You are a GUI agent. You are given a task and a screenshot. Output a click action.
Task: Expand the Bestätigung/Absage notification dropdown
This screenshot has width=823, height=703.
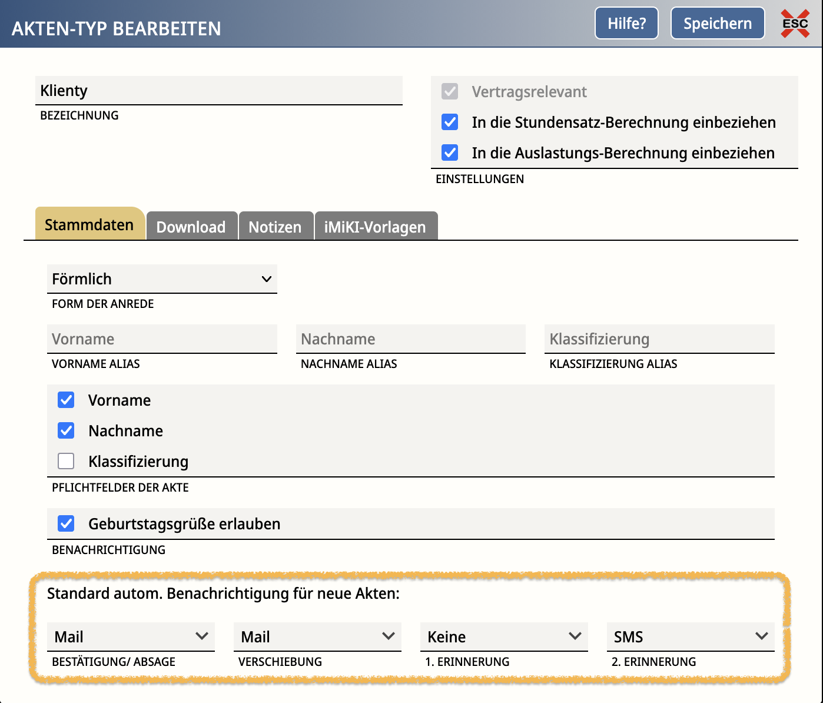(x=131, y=636)
